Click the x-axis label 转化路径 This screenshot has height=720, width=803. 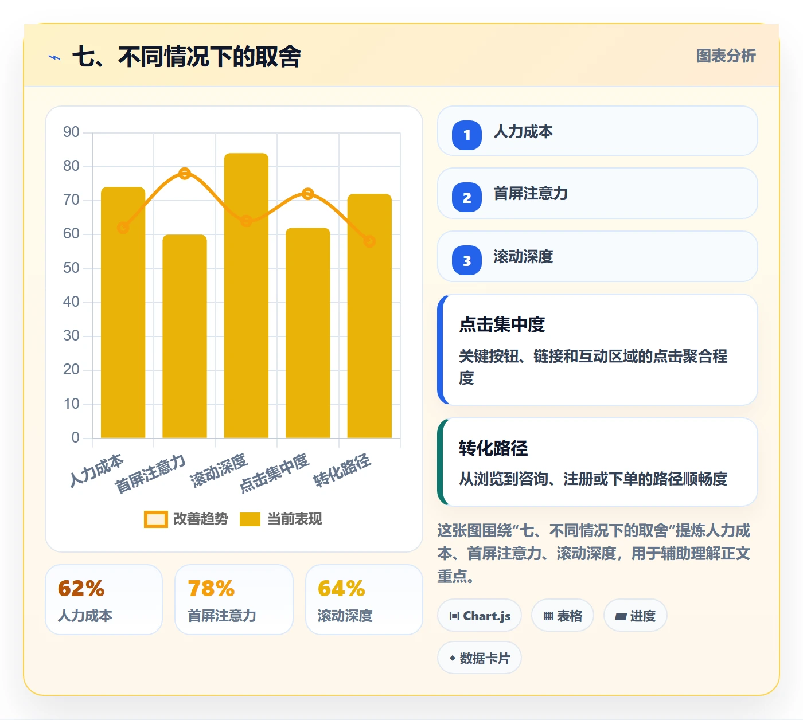pyautogui.click(x=342, y=471)
